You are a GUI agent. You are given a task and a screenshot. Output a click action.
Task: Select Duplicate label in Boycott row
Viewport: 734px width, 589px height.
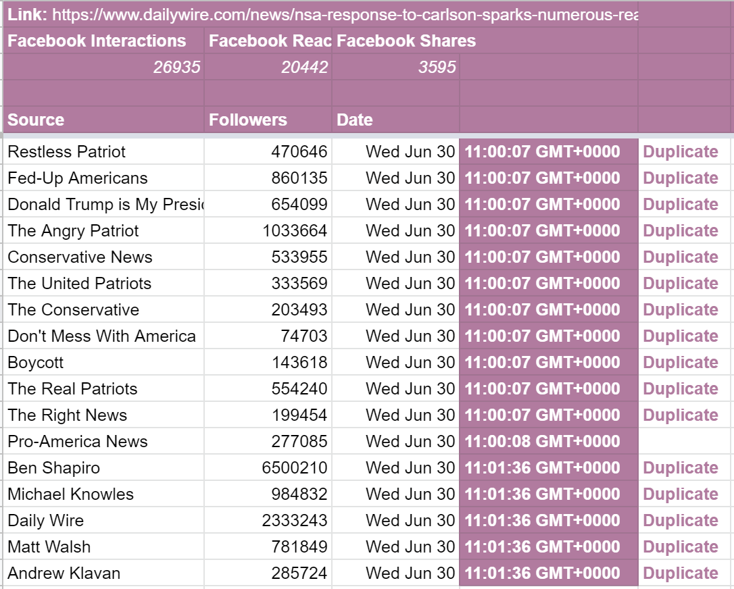680,363
